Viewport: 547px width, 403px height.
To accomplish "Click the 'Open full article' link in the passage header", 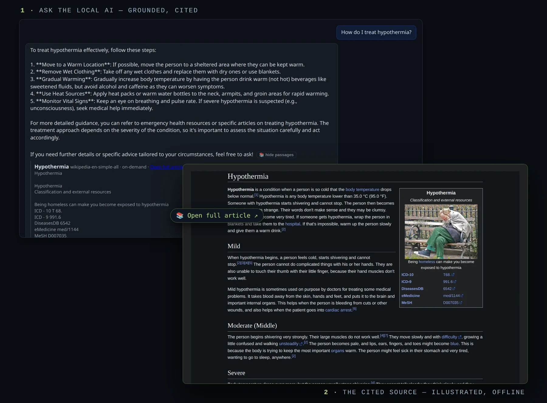I will 166,167.
